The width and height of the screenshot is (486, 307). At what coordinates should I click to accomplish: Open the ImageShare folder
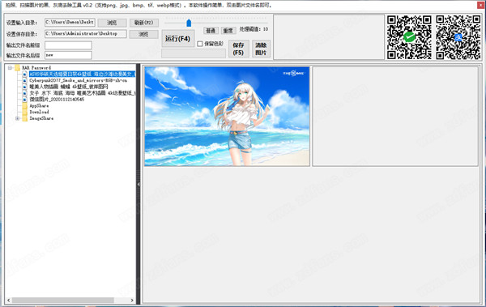tap(41, 118)
